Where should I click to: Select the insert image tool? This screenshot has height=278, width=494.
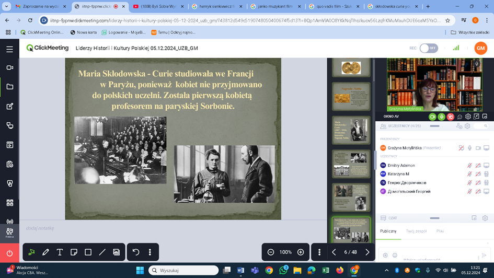116,252
